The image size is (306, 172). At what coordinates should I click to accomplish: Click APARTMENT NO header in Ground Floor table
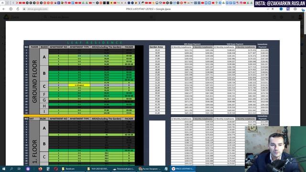click(x=58, y=47)
